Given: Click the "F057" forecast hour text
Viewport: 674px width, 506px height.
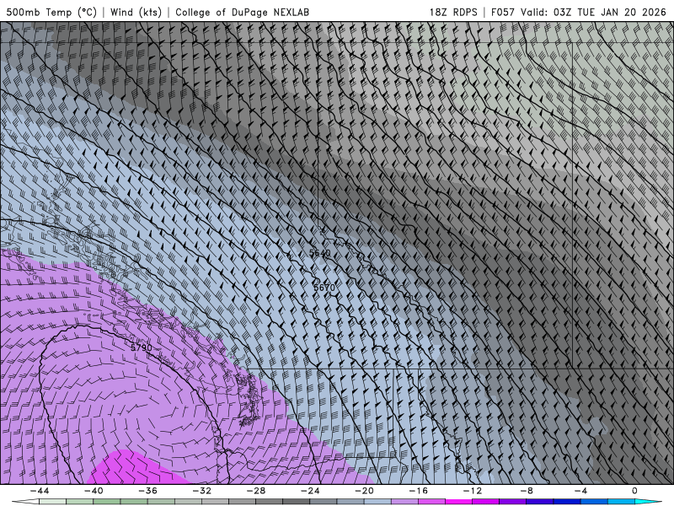Looking at the screenshot, I should tap(503, 12).
